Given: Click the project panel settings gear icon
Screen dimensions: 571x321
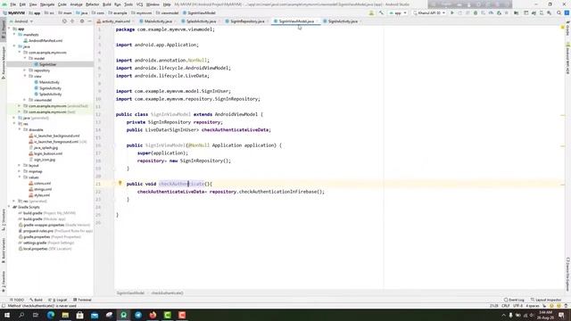Looking at the screenshot, I should click(82, 21).
